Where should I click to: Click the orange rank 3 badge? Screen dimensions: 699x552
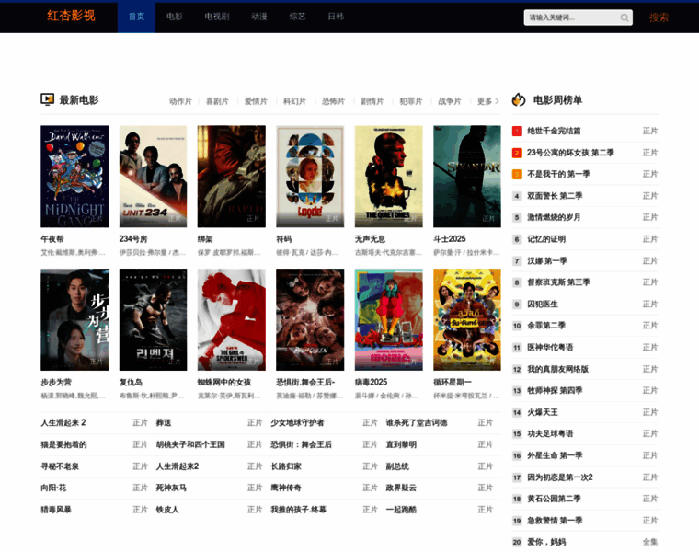[517, 174]
